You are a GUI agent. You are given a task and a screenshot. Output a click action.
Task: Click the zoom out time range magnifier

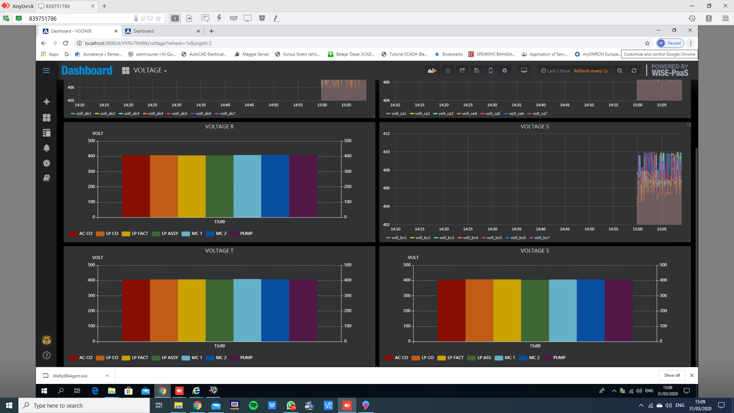tap(620, 70)
